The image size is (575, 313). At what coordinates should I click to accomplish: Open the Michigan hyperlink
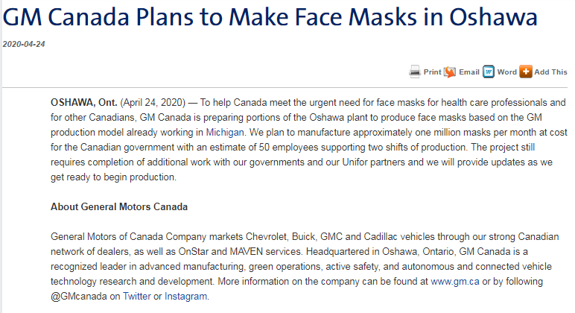[225, 132]
